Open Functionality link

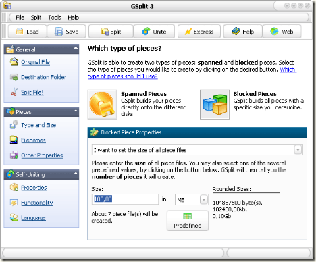point(37,203)
